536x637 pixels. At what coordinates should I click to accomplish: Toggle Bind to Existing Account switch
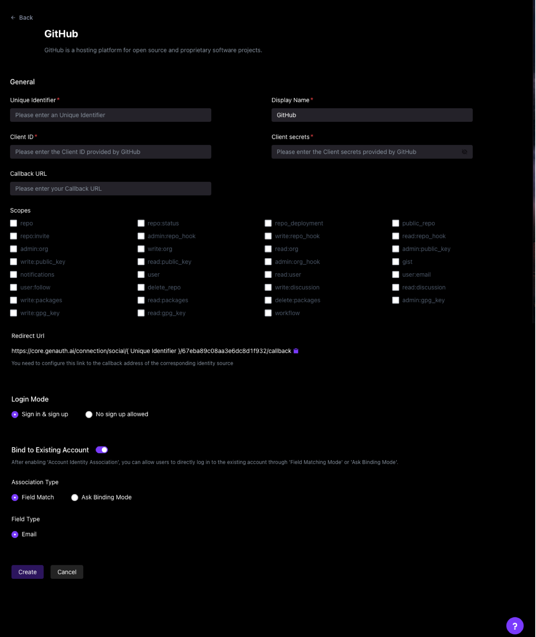point(102,450)
